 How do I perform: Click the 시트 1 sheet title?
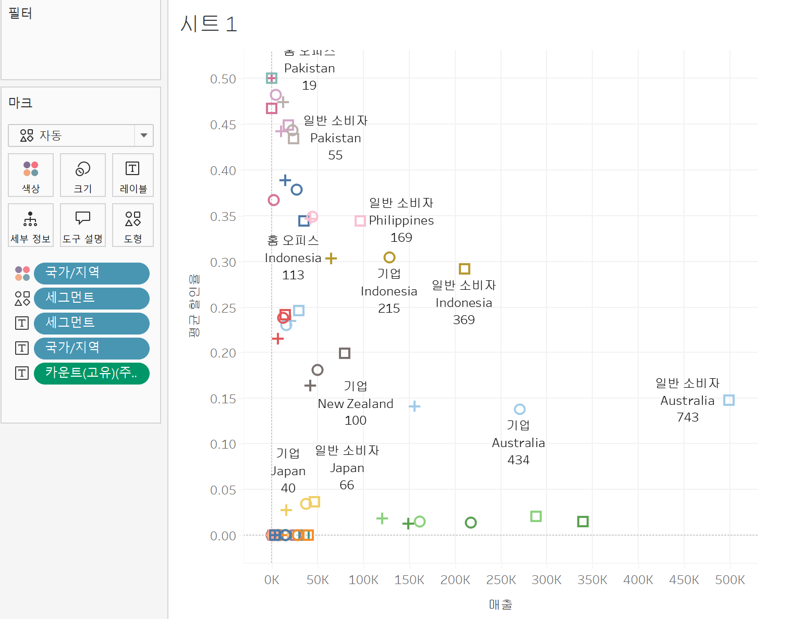click(x=209, y=24)
